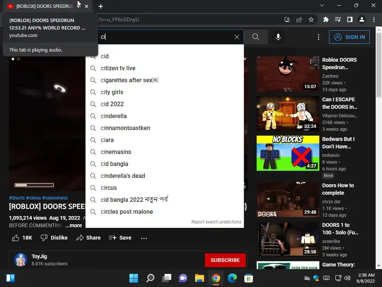Open volume control in system tray
This screenshot has height=287, width=382.
point(347,278)
